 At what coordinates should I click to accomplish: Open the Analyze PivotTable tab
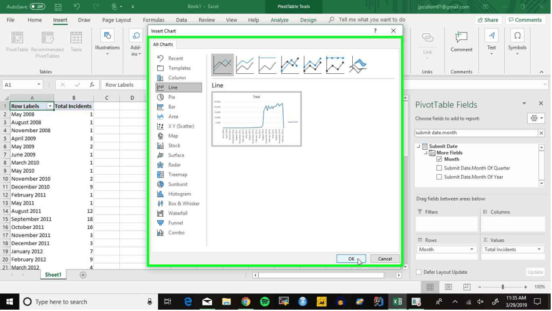[x=280, y=20]
